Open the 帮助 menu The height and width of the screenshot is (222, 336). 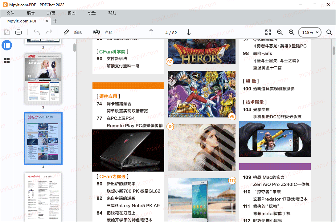[x=112, y=13]
